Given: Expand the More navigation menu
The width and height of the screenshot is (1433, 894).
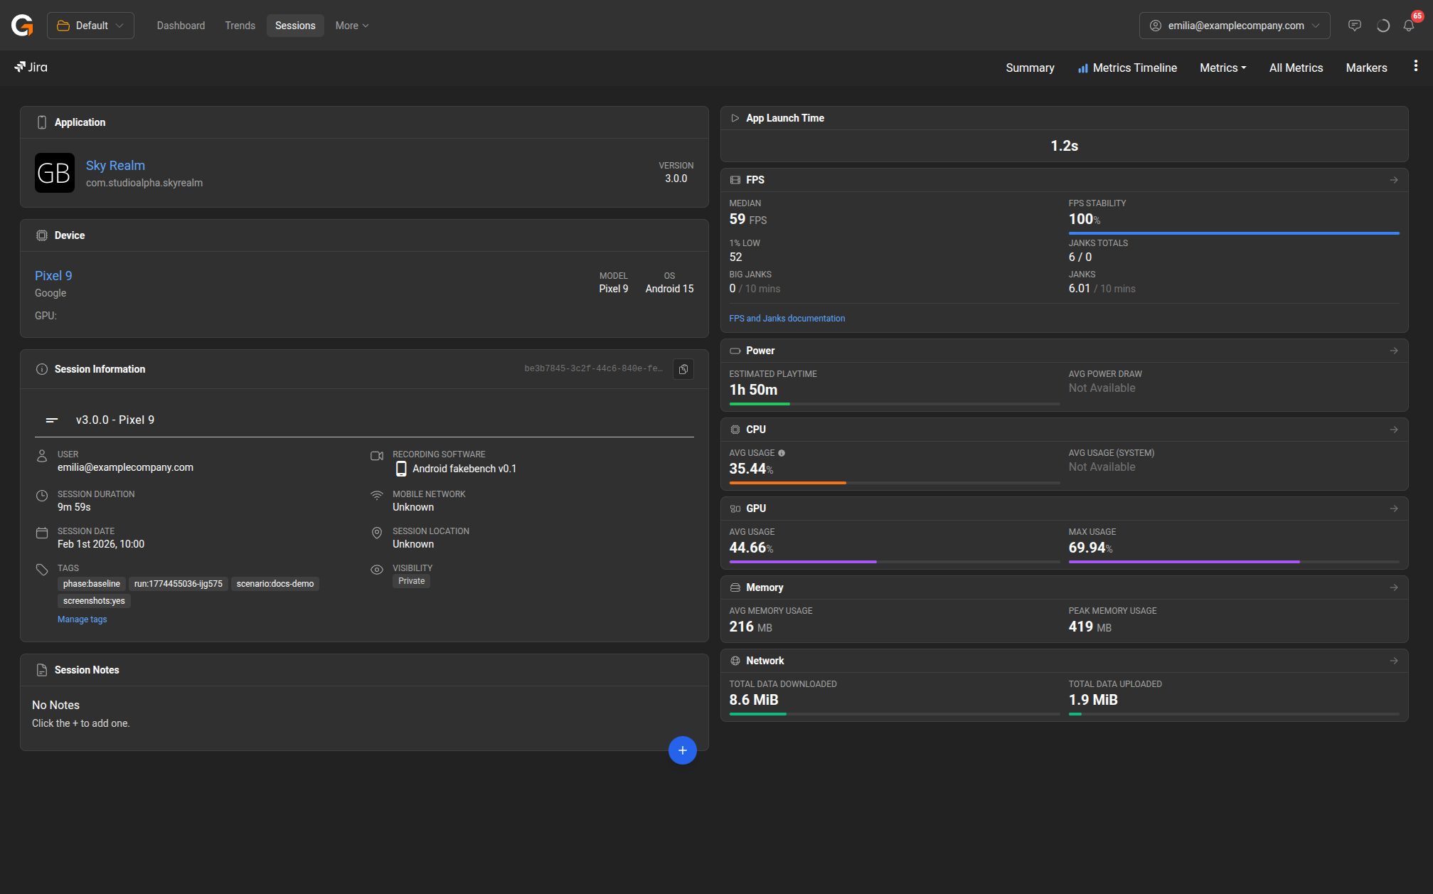Looking at the screenshot, I should (351, 26).
